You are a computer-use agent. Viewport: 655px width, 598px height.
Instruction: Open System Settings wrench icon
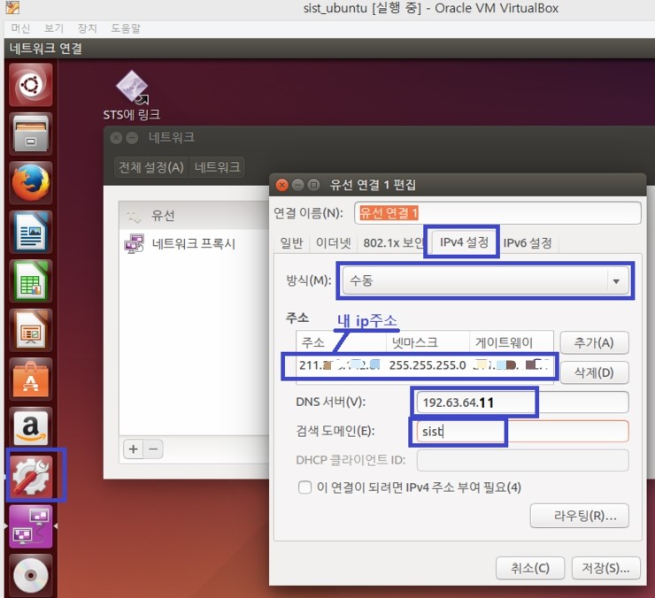(x=31, y=476)
